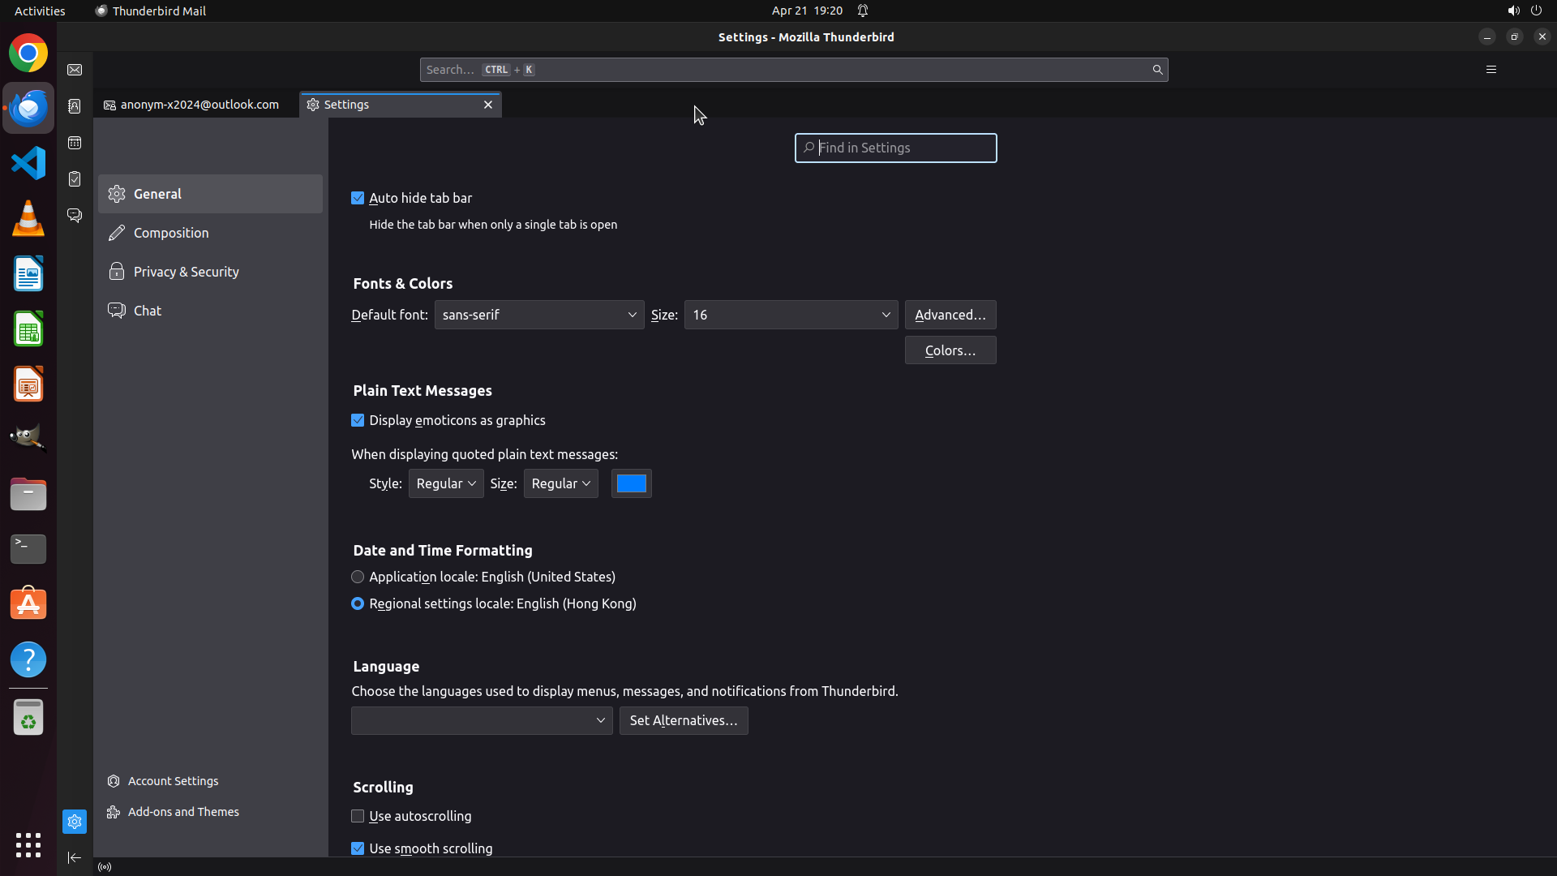This screenshot has height=876, width=1557.
Task: Open the Thunderbird hamburger app menu
Action: click(x=1491, y=70)
